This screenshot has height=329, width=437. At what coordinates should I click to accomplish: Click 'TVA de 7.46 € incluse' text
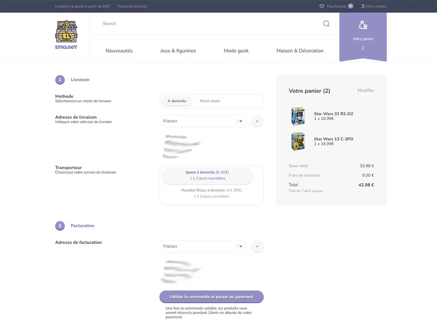click(306, 191)
